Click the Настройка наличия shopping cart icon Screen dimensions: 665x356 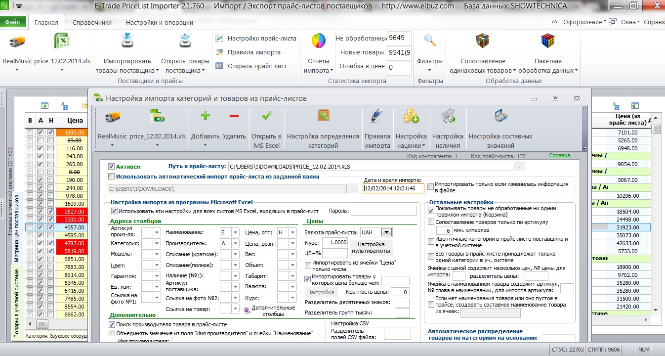(448, 116)
